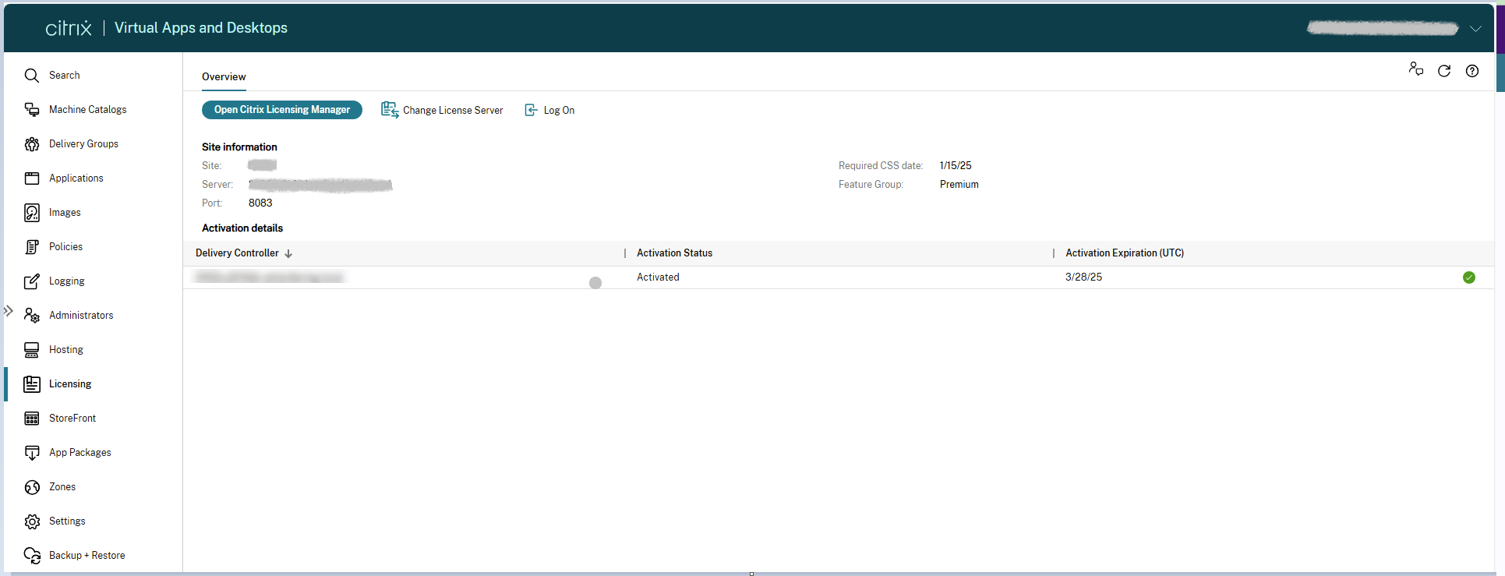Click the Required CSS date 1/15/25

pyautogui.click(x=956, y=166)
